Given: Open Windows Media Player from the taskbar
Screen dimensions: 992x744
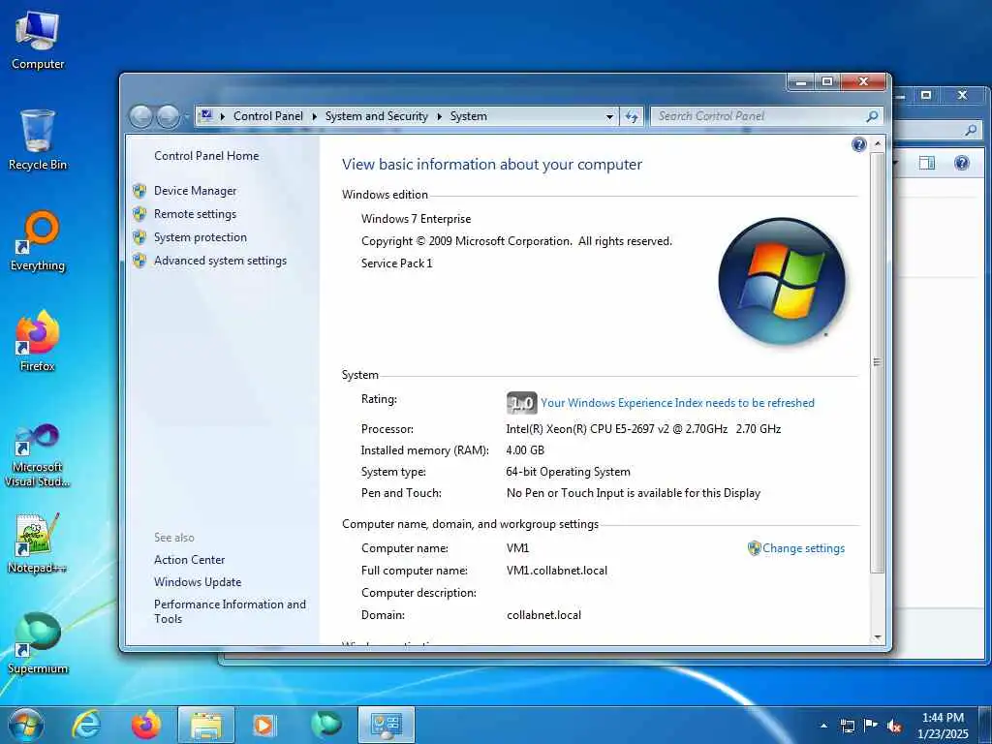Looking at the screenshot, I should pos(263,725).
